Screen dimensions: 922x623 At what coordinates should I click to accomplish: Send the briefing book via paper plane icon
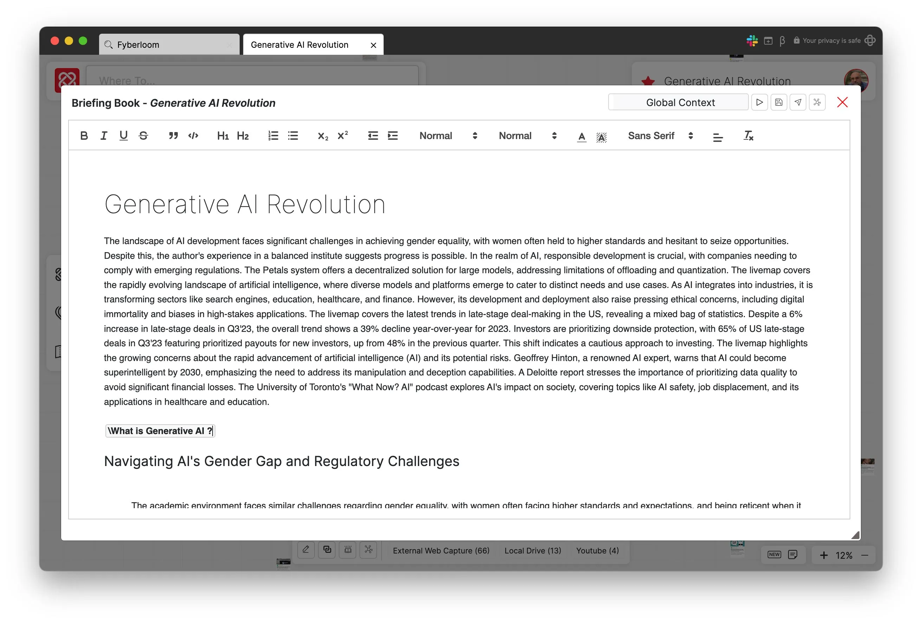(x=798, y=102)
